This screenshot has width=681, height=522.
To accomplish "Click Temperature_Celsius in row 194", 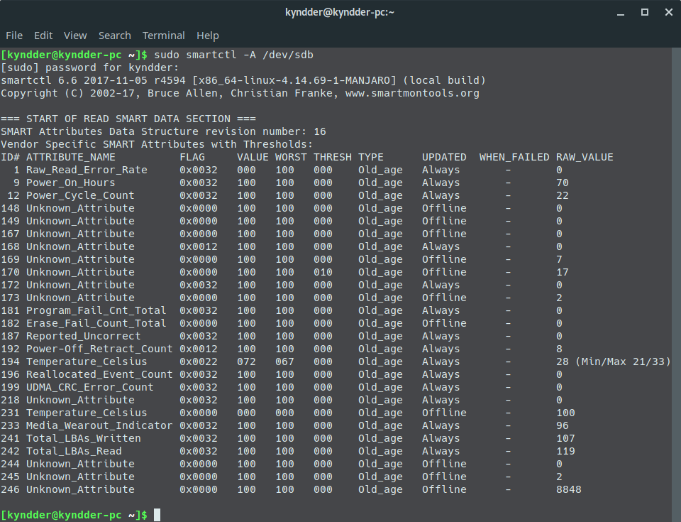I will (x=87, y=361).
